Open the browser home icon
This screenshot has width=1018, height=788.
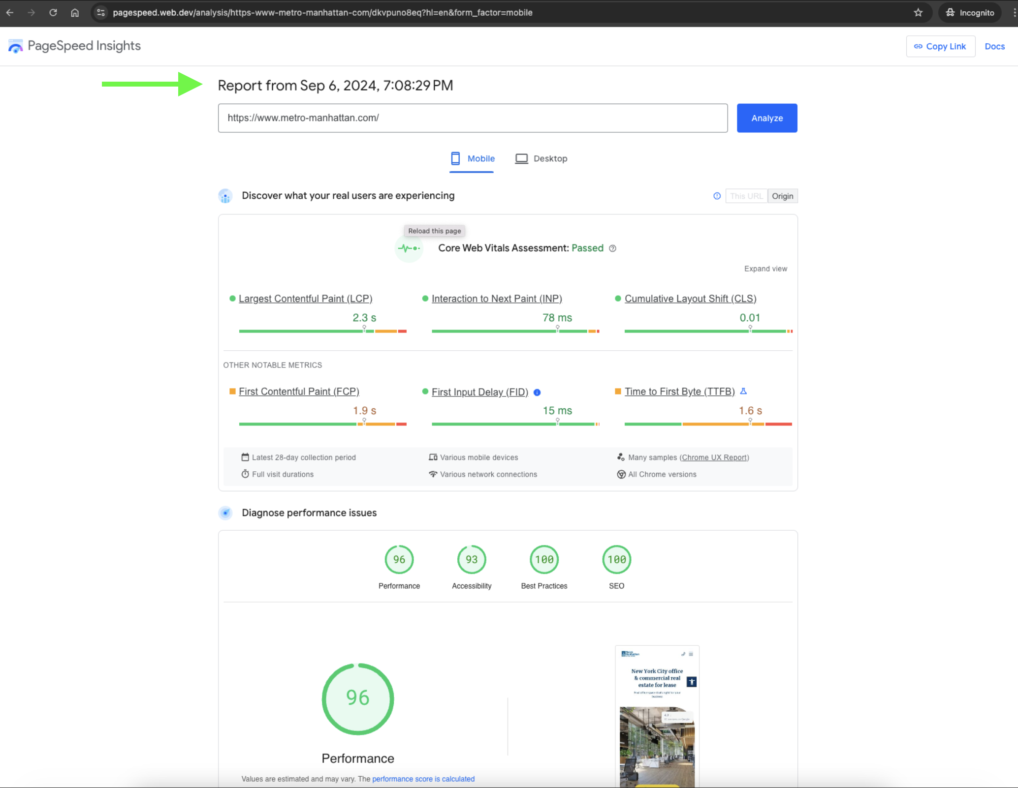click(75, 13)
